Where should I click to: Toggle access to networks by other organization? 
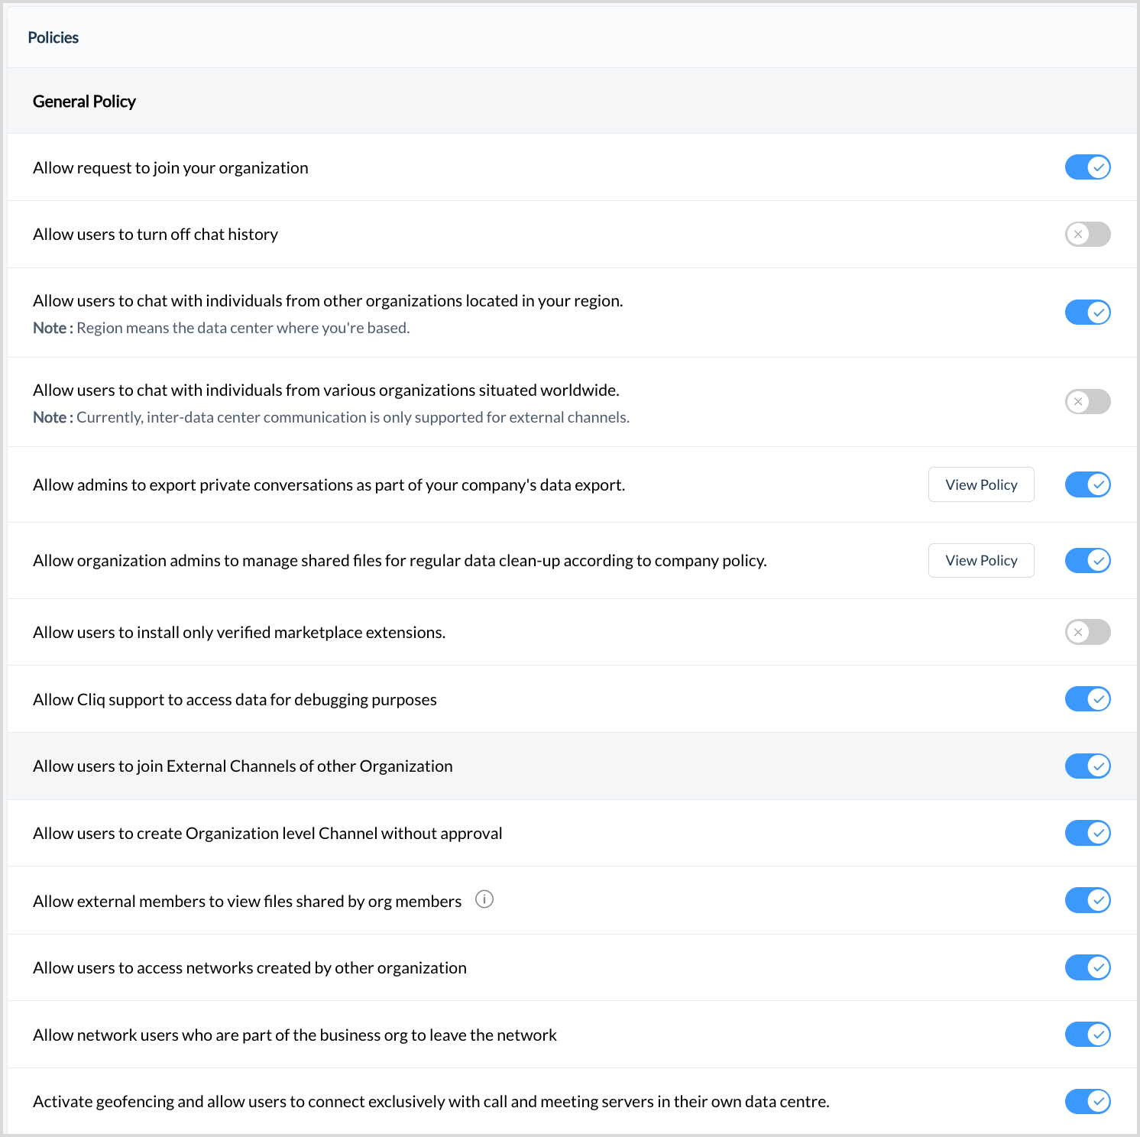coord(1087,967)
